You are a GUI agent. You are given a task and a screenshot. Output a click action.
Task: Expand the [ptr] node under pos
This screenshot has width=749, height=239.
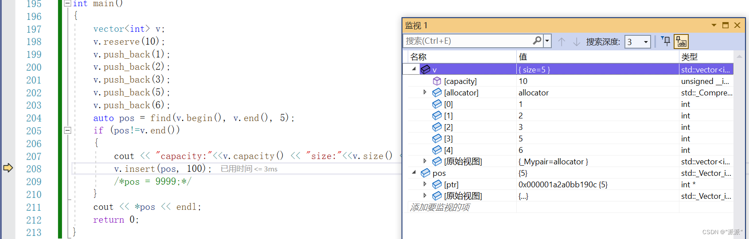coord(425,184)
